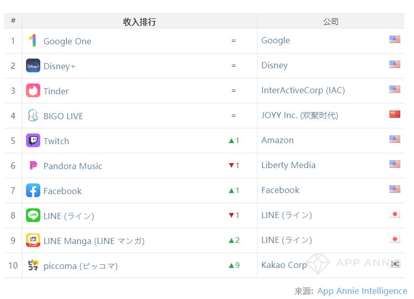Open the App Annie Intelligence source link
The width and height of the screenshot is (414, 299).
pyautogui.click(x=362, y=291)
